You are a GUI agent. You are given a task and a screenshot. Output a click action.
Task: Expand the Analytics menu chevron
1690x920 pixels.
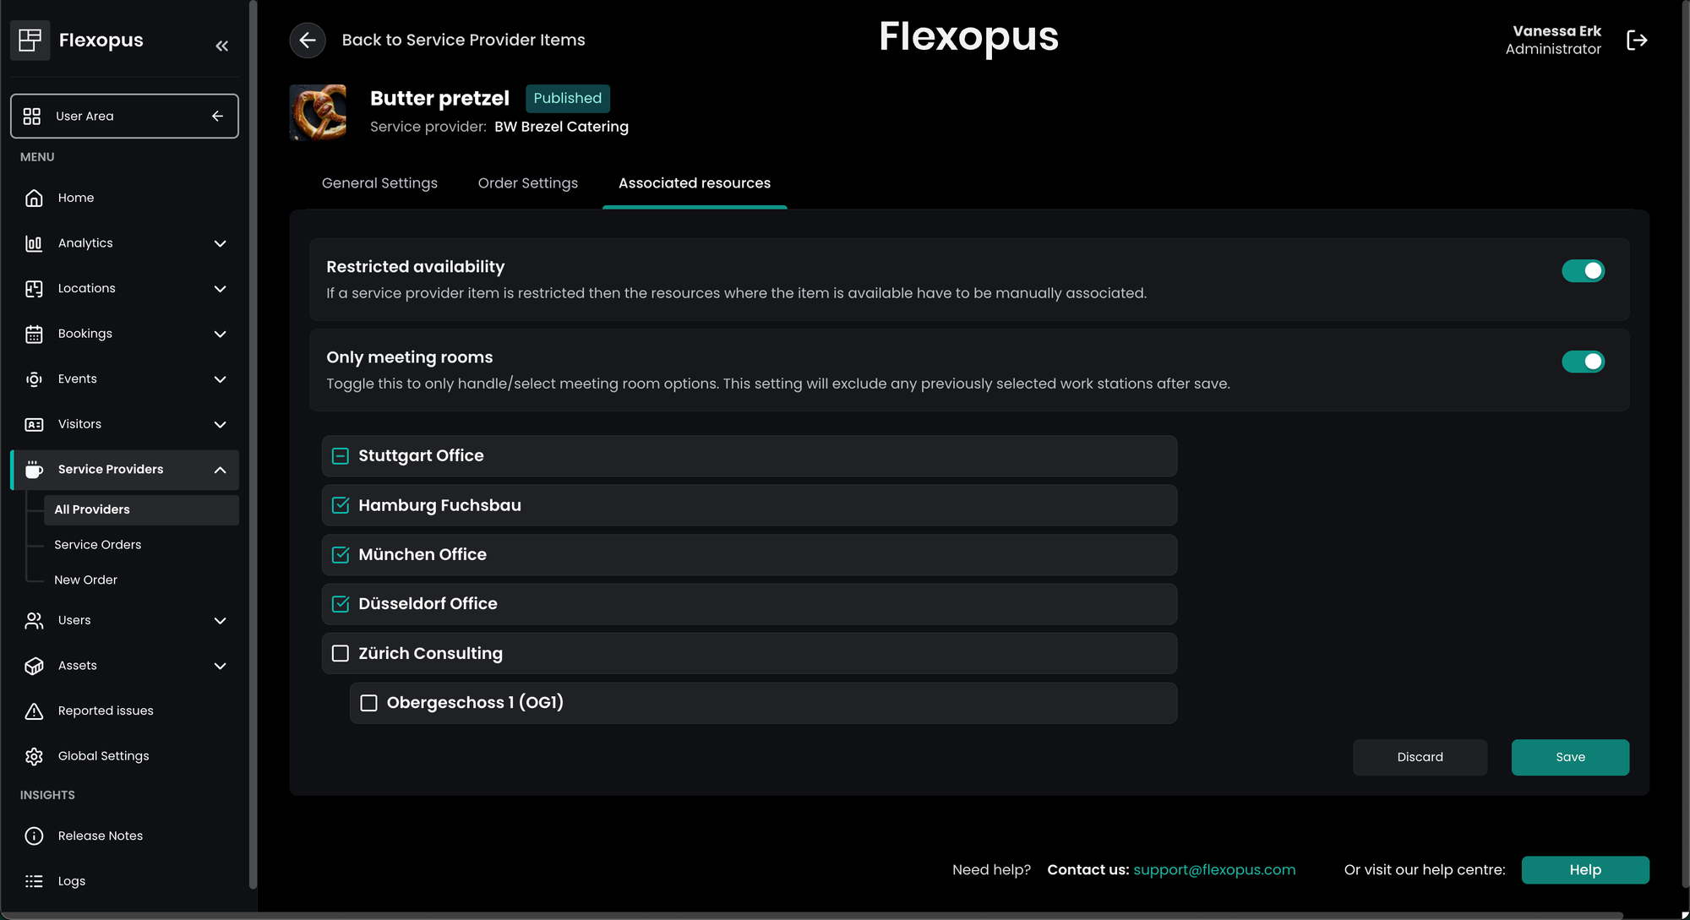tap(220, 243)
